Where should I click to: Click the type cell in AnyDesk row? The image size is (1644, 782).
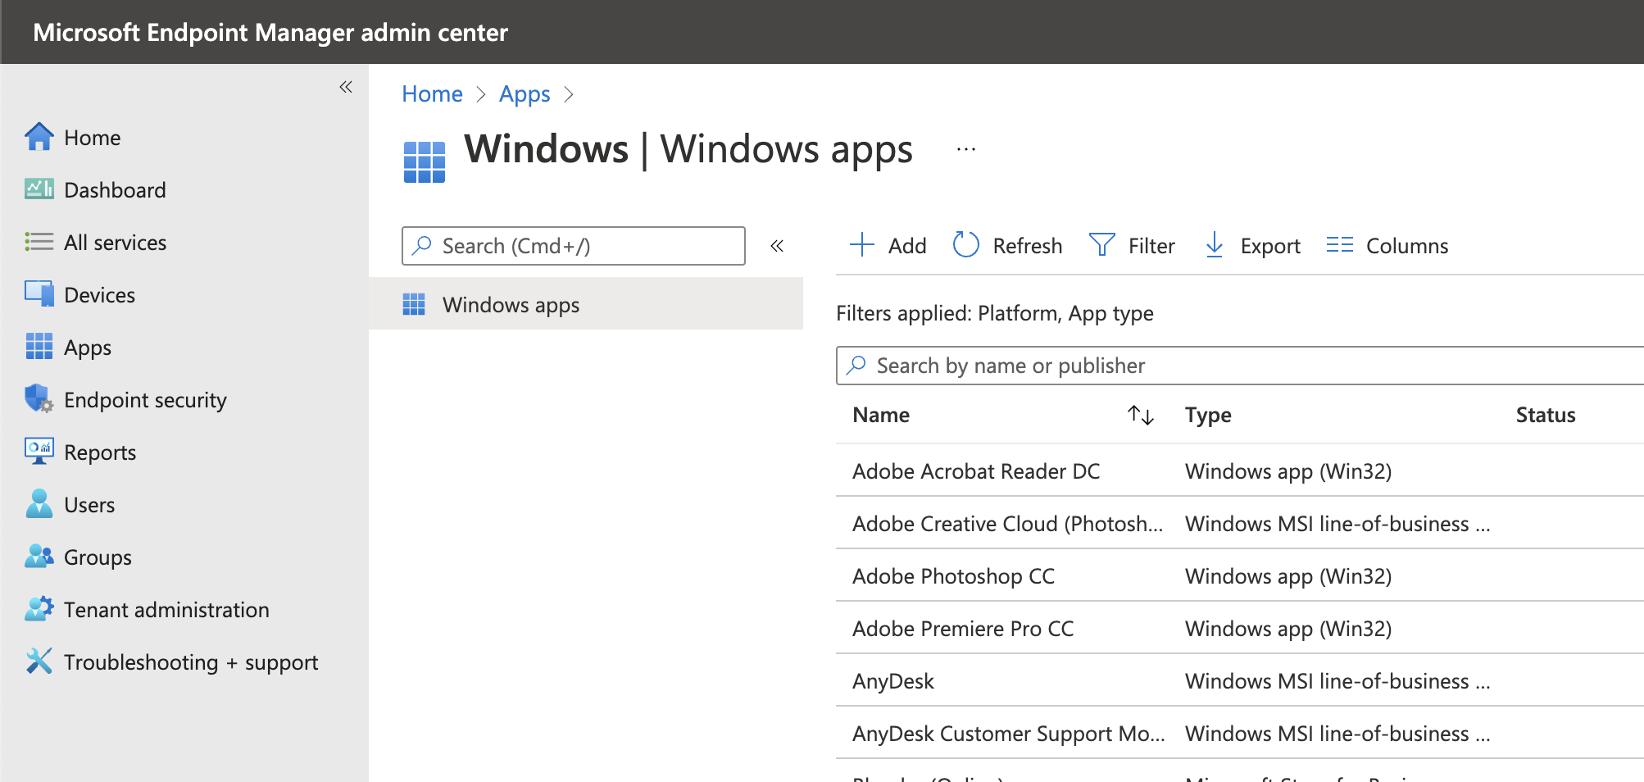[x=1337, y=681]
